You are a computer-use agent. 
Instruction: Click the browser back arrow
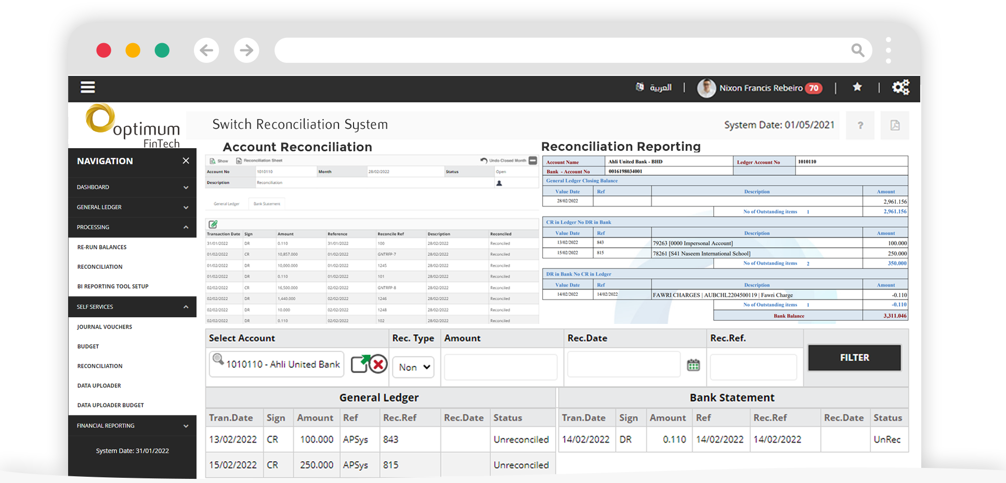click(206, 50)
